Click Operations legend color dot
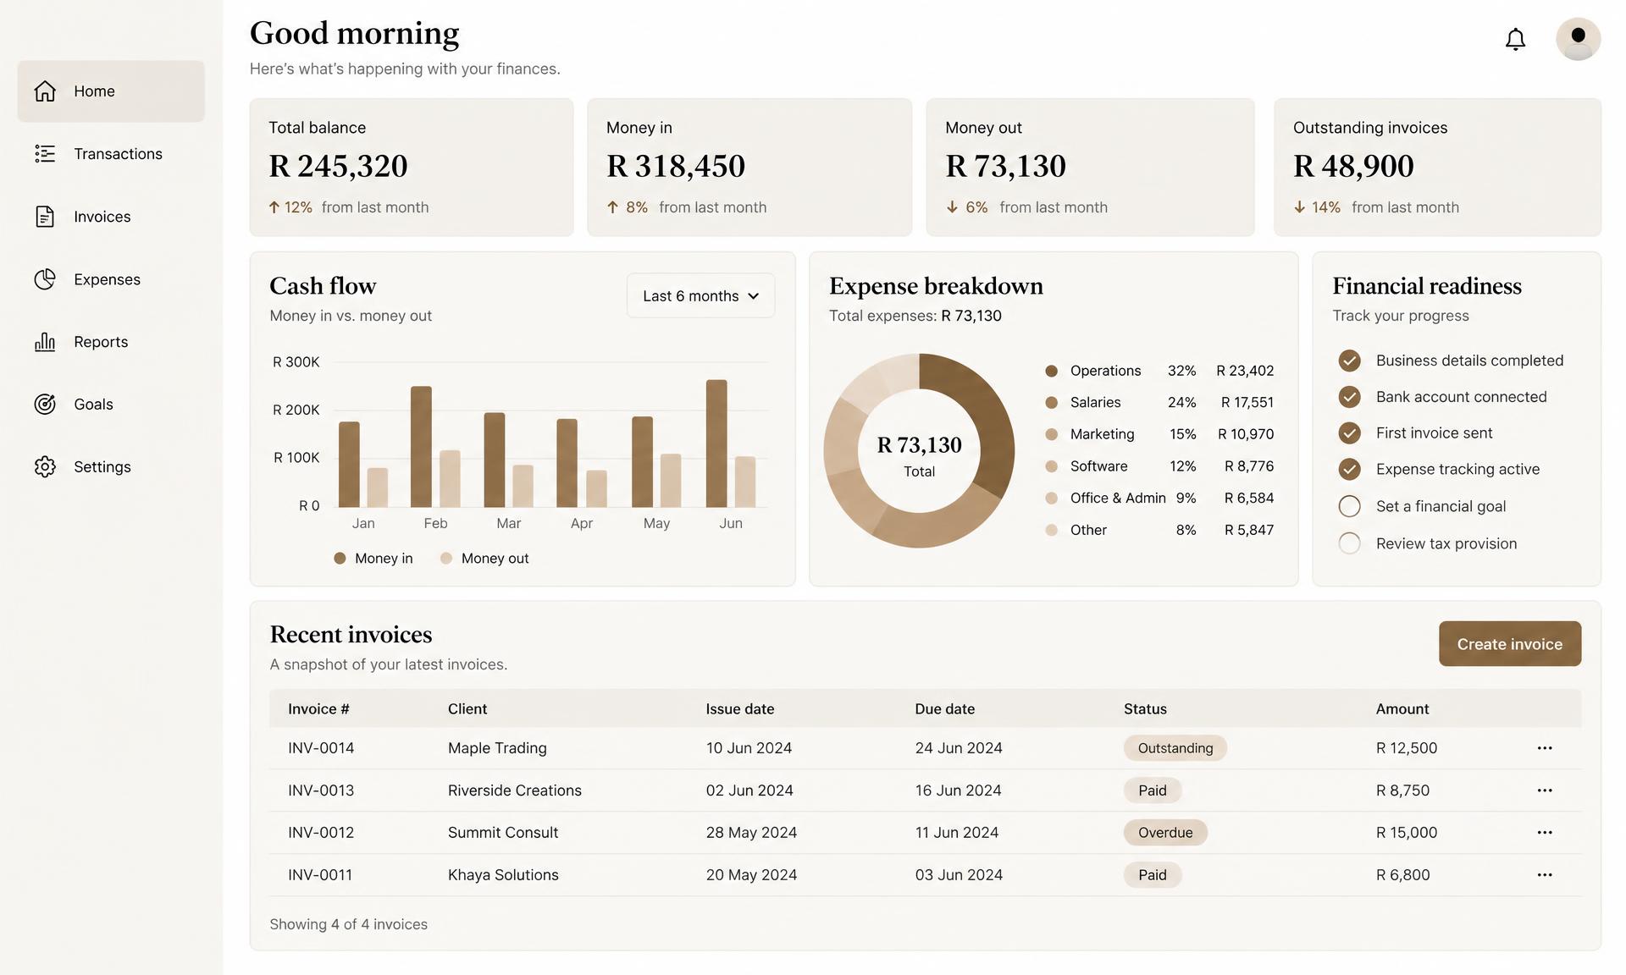The width and height of the screenshot is (1626, 975). [1051, 371]
